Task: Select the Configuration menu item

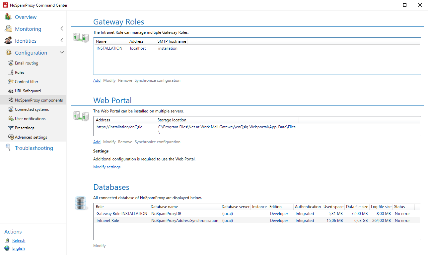Action: tap(31, 53)
